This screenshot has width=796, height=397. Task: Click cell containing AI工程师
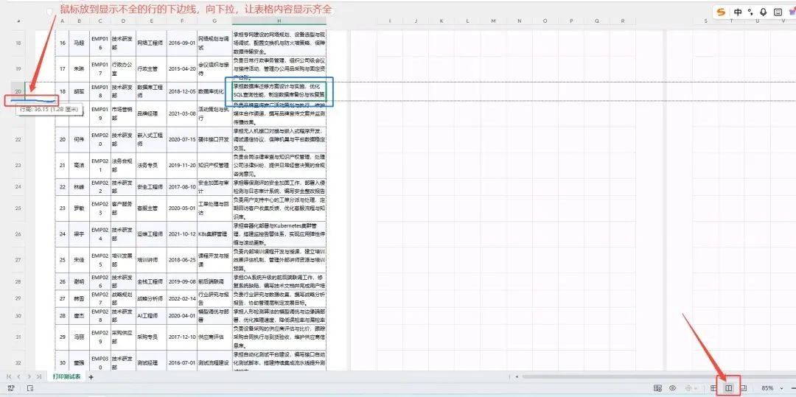[151, 315]
